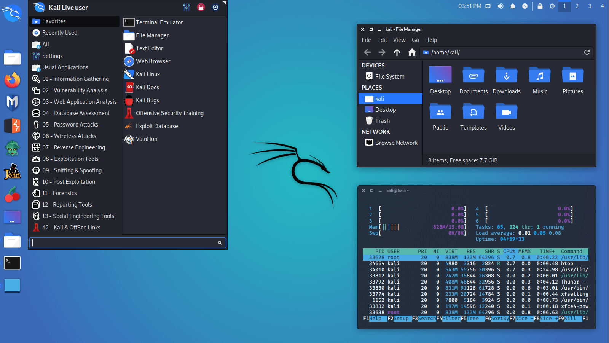The height and width of the screenshot is (343, 609).
Task: Click the Home icon in File Manager toolbar
Action: click(x=412, y=52)
